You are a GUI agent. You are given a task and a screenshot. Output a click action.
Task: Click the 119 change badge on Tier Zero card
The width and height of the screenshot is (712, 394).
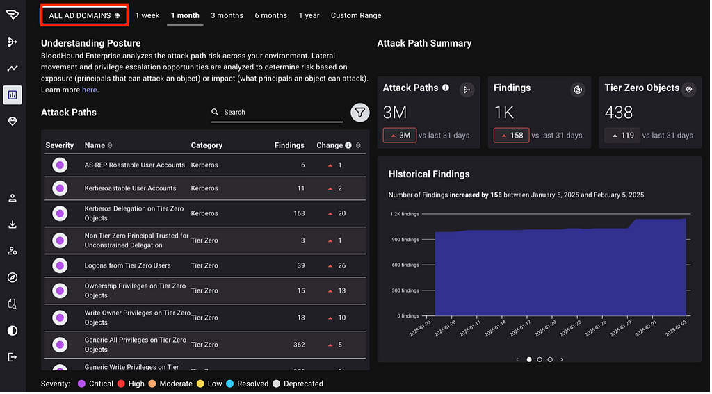(x=622, y=136)
